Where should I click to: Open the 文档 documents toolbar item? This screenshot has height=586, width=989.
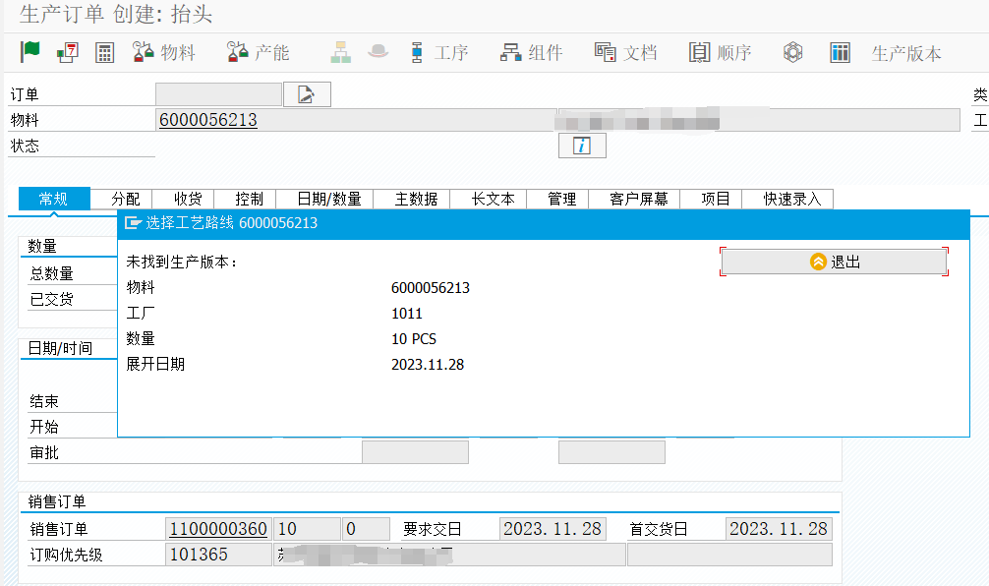(x=625, y=52)
